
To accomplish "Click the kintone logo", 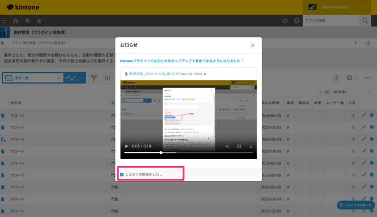I will tap(23, 7).
